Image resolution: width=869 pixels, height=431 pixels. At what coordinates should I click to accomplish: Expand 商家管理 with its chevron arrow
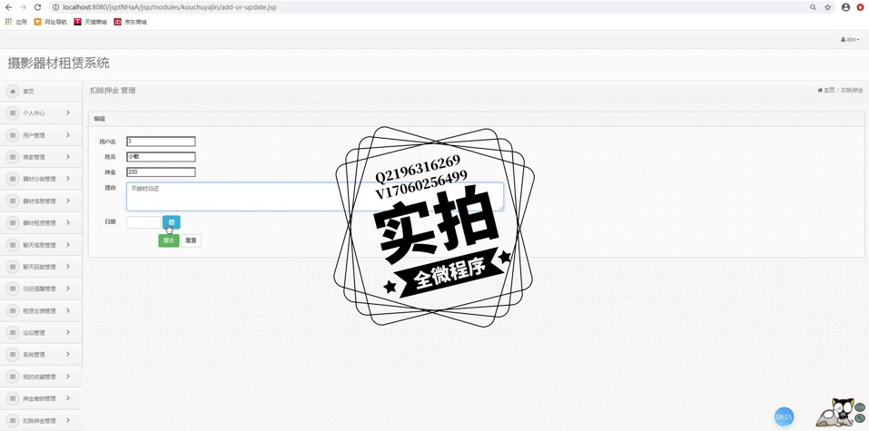[67, 157]
